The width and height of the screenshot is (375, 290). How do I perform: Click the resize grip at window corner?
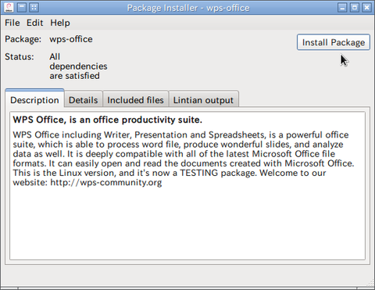[x=370, y=283]
